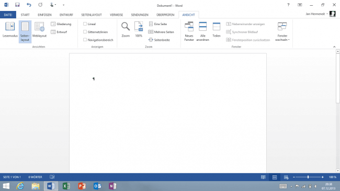340x191 pixels.
Task: Launch Internet Explorer from taskbar
Action: click(x=20, y=186)
